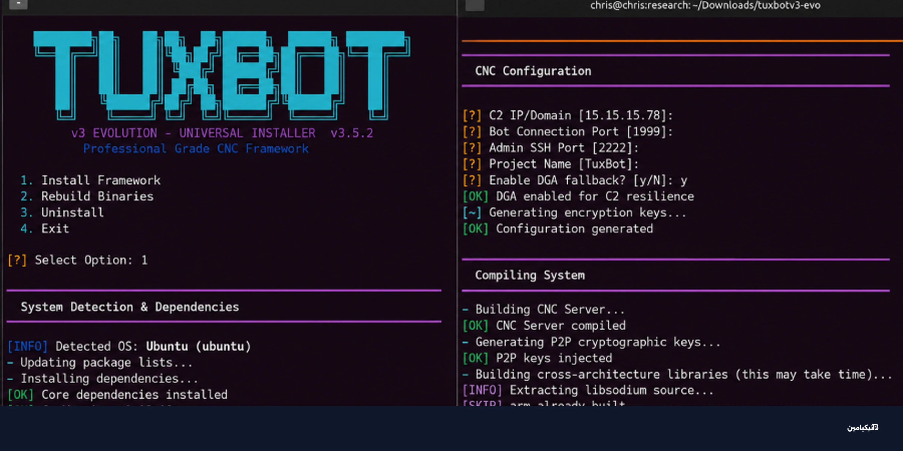The width and height of the screenshot is (903, 451).
Task: Click 'Generating encryption keys...' line
Action: [574, 213]
